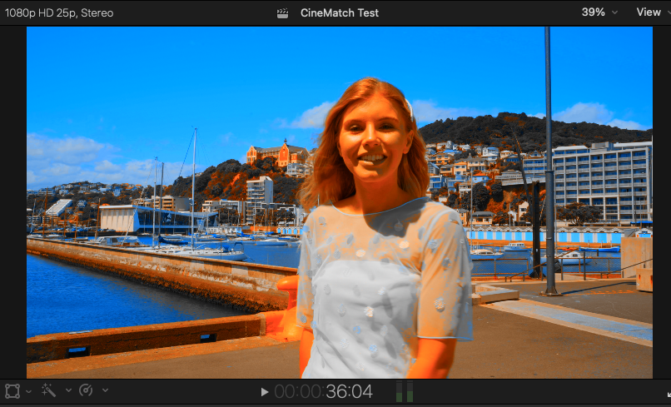Expand the Transform tool options chevron
Viewport: 671px width, 407px height.
(28, 391)
